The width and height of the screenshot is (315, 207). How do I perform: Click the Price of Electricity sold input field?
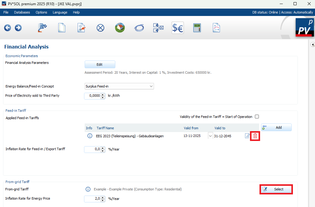pos(92,96)
